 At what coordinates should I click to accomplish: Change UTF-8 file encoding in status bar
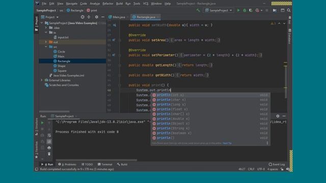[x=261, y=169]
